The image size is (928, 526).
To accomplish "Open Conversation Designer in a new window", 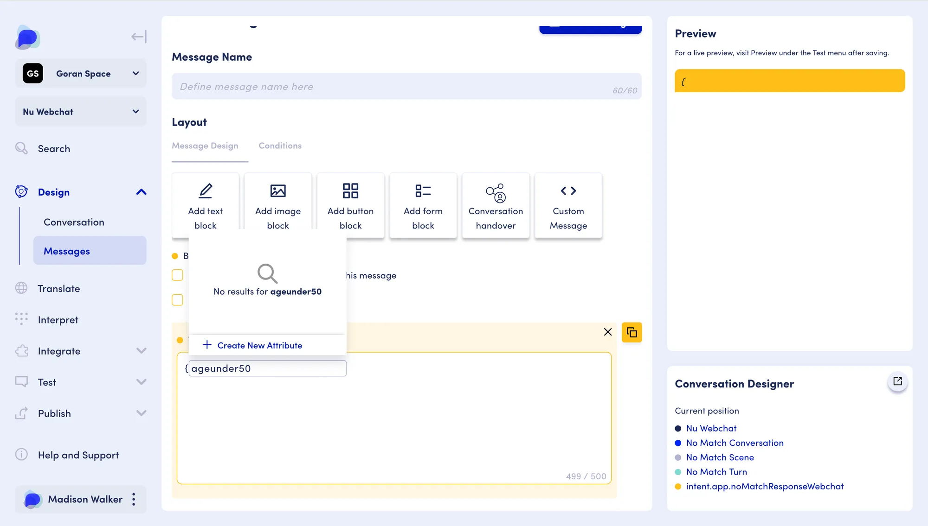I will (897, 381).
